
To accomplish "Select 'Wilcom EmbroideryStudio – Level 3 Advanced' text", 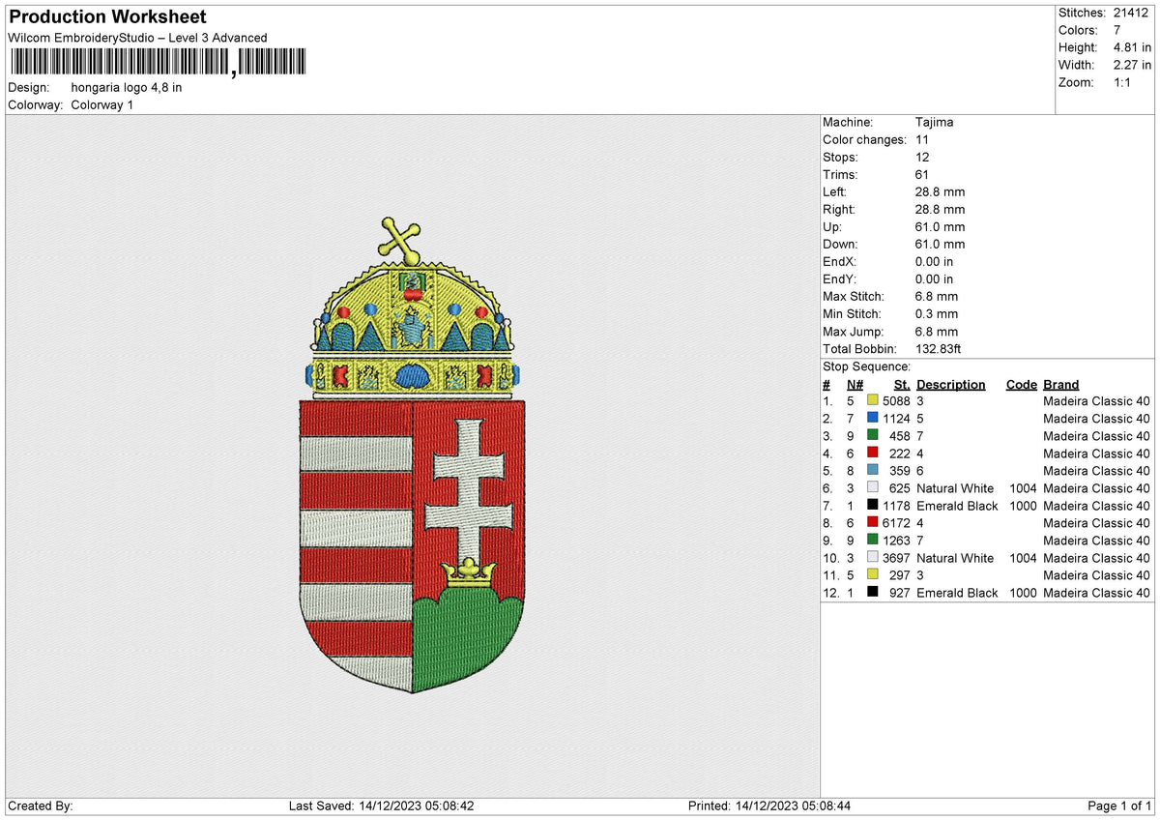I will coord(137,38).
